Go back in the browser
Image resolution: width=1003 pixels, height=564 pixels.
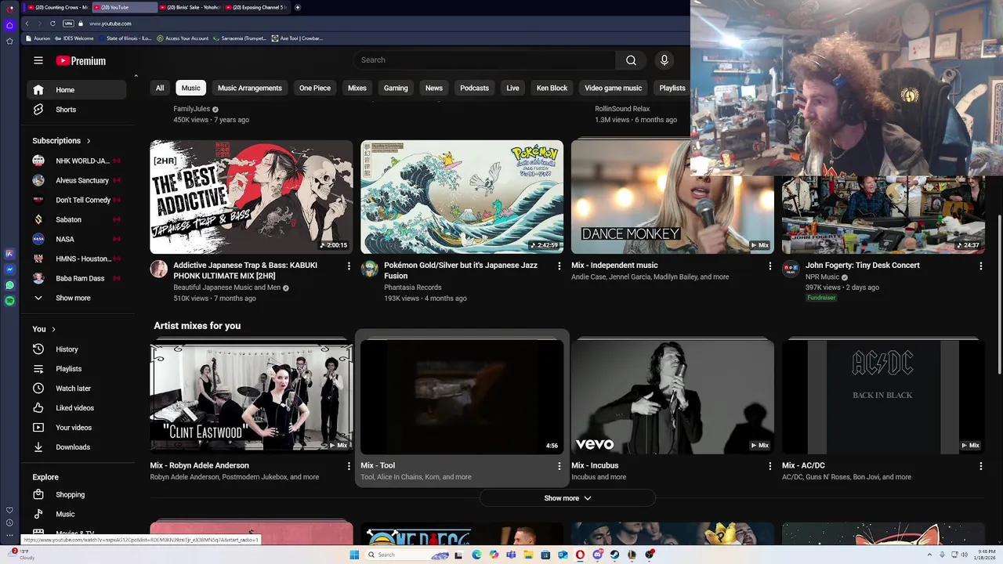27,23
